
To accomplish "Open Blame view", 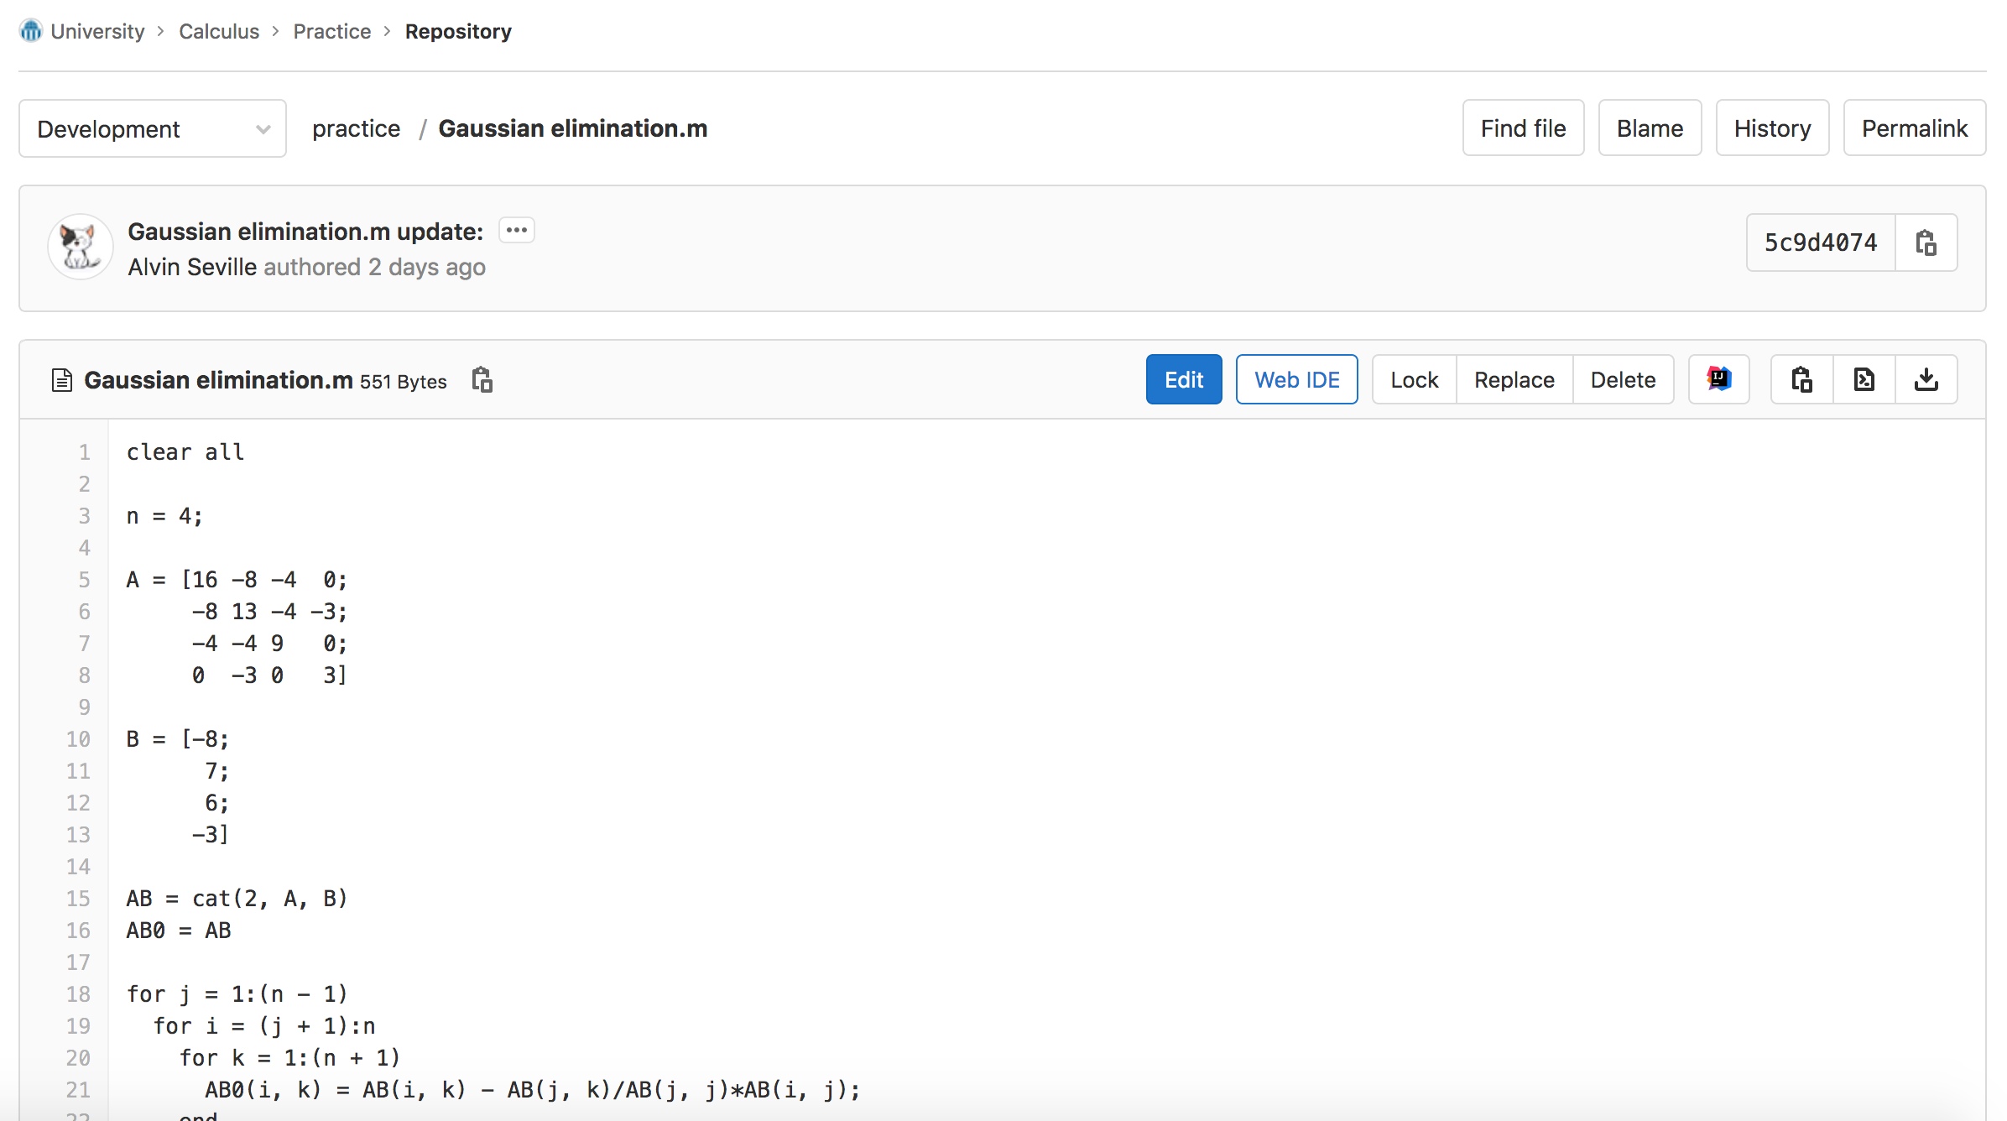I will click(1649, 128).
